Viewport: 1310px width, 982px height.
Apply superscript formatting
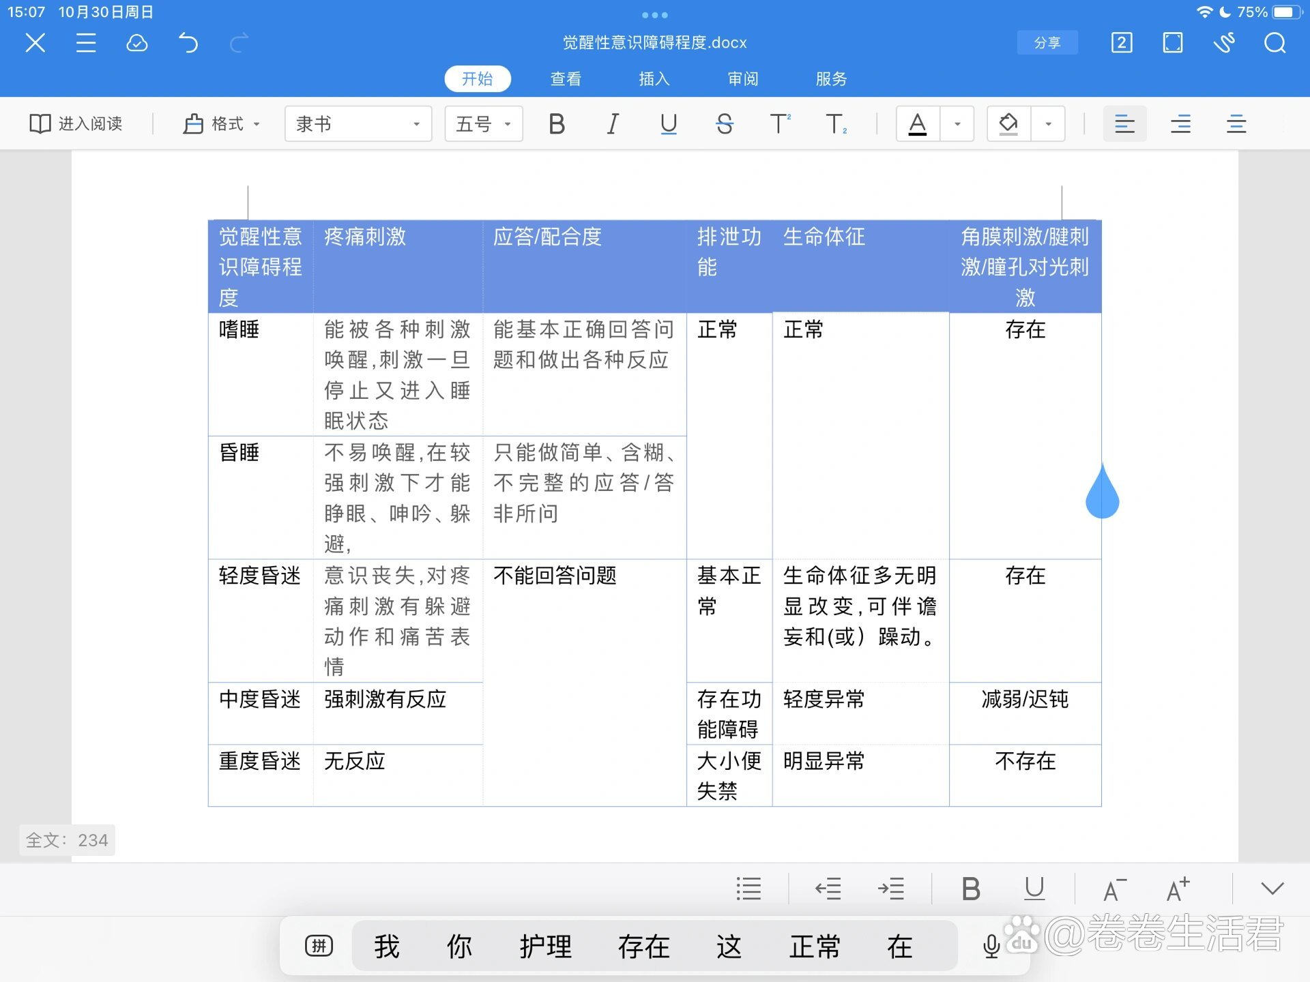coord(779,123)
